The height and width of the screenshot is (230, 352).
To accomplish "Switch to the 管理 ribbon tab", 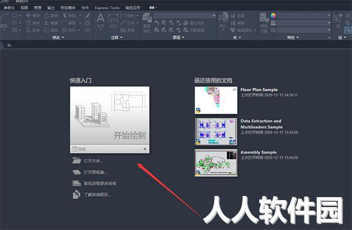I will pyautogui.click(x=38, y=8).
